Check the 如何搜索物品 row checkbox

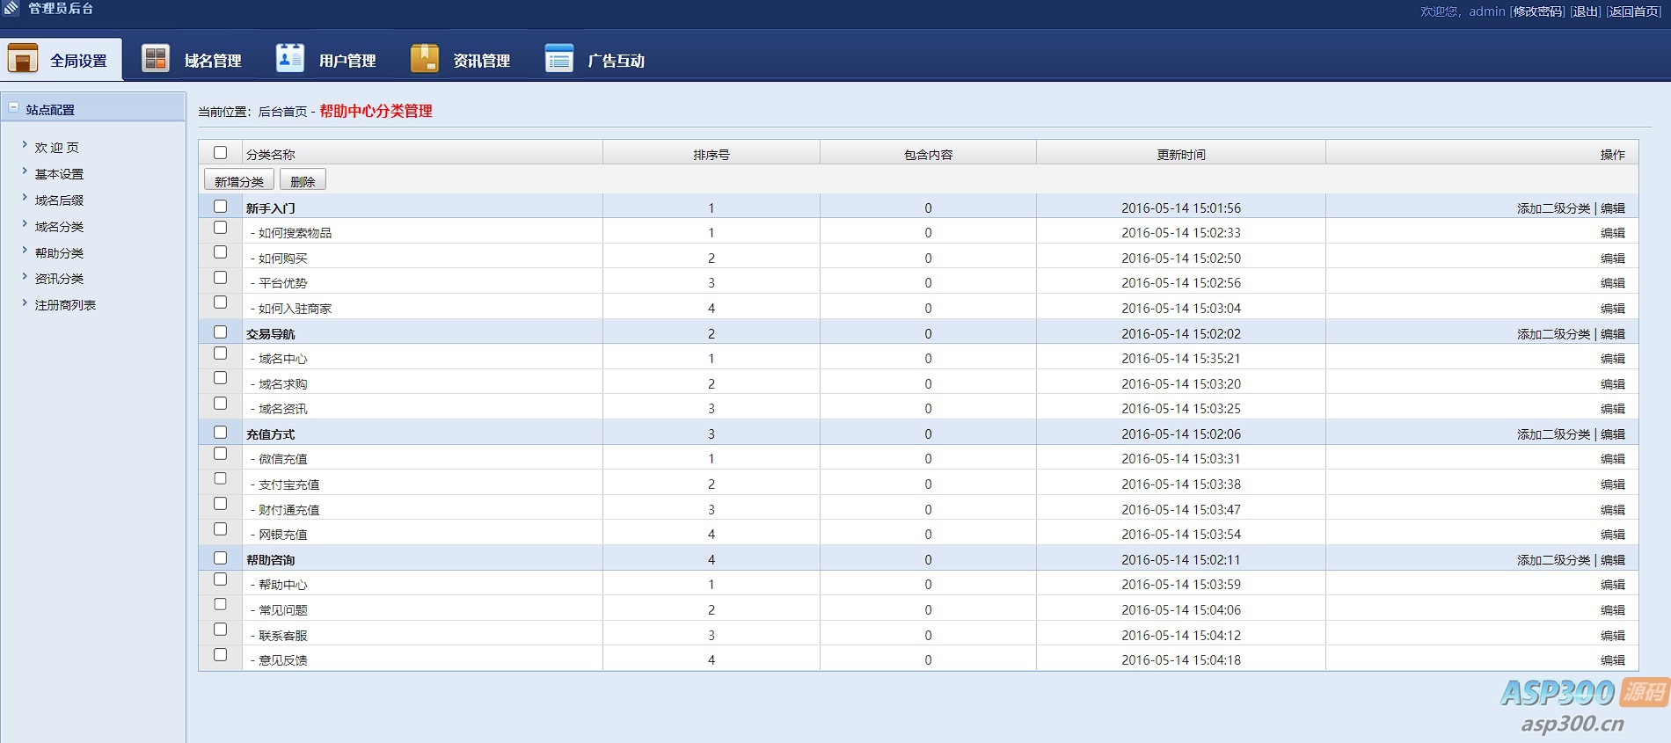point(221,228)
